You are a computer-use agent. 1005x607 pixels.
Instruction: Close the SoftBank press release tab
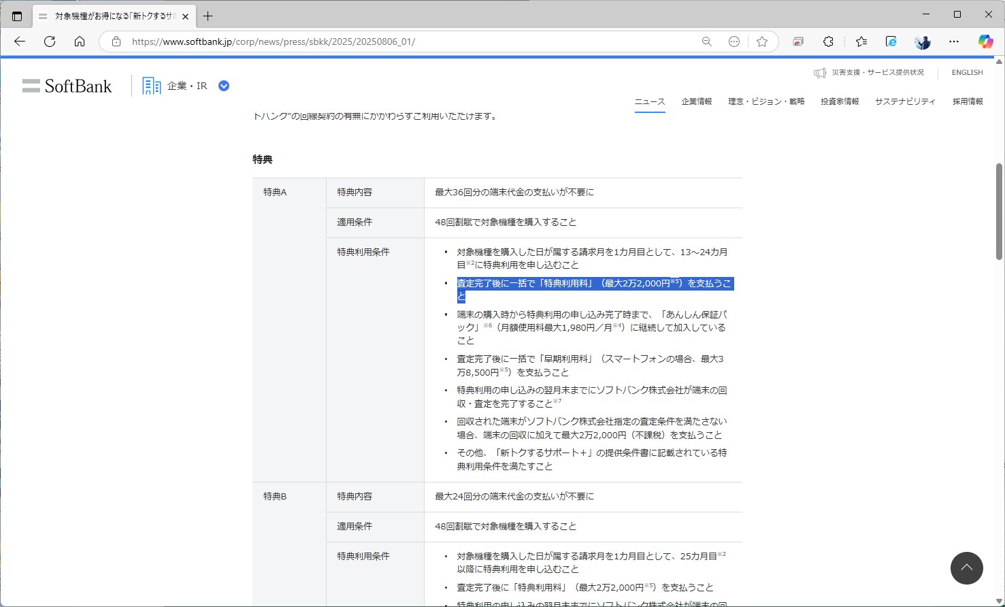(185, 16)
